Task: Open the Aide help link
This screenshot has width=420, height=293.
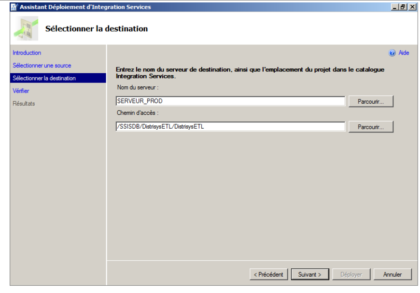Action: 404,53
